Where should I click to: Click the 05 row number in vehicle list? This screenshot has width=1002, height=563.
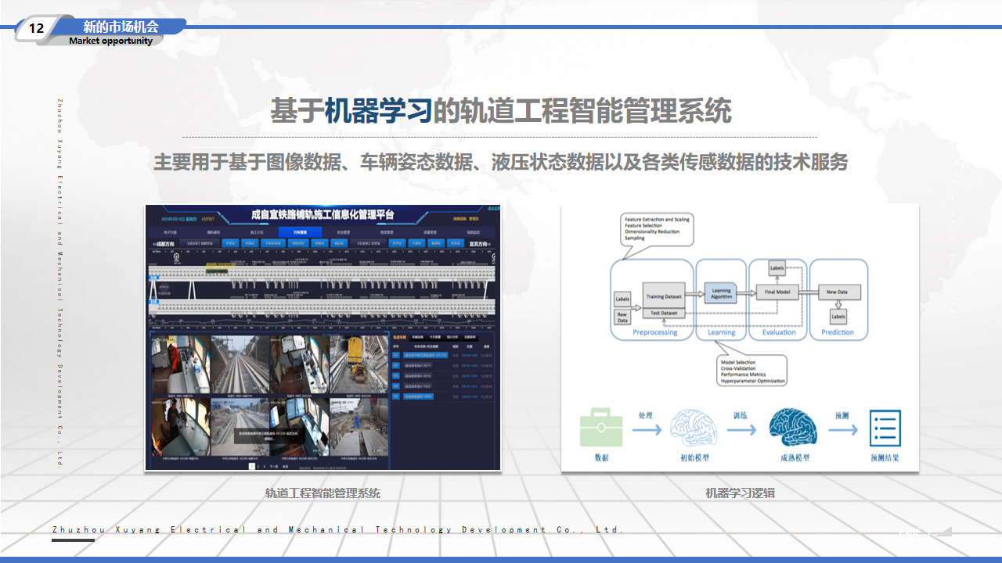(x=396, y=396)
